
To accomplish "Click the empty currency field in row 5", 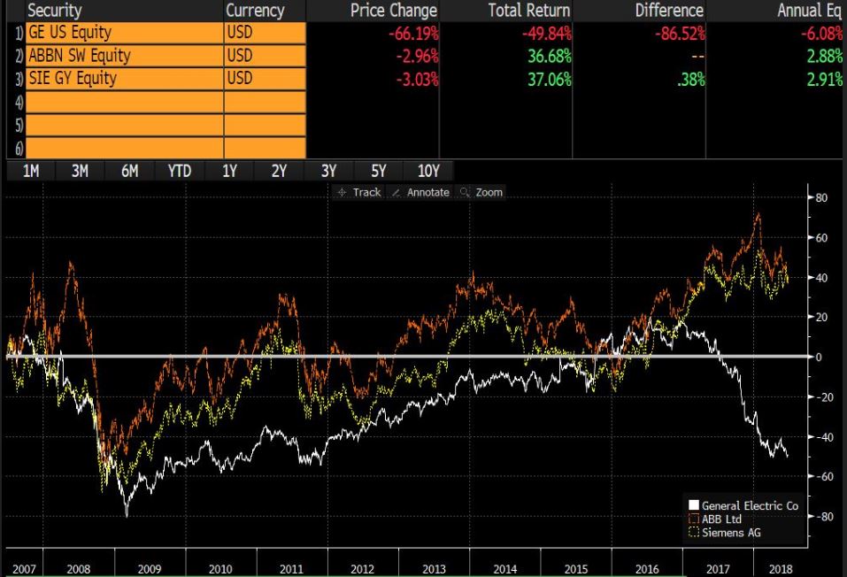I will point(265,125).
